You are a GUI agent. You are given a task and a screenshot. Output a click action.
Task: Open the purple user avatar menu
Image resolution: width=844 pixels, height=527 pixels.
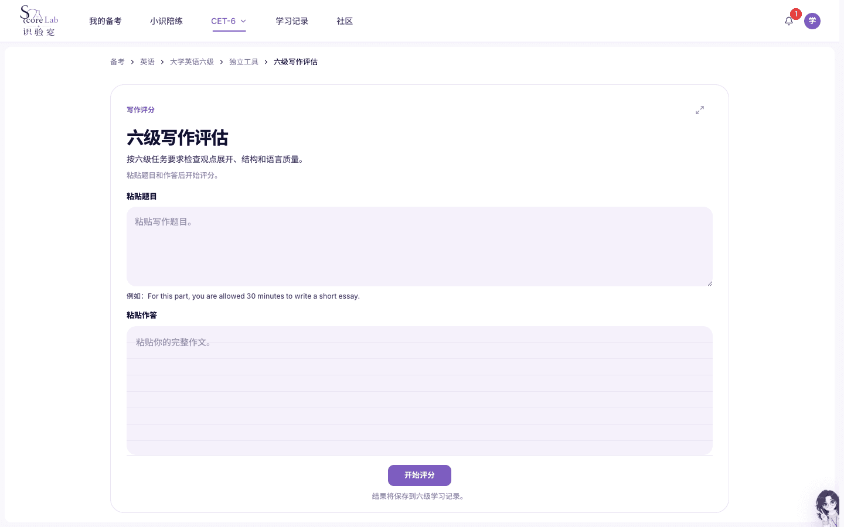tap(812, 21)
